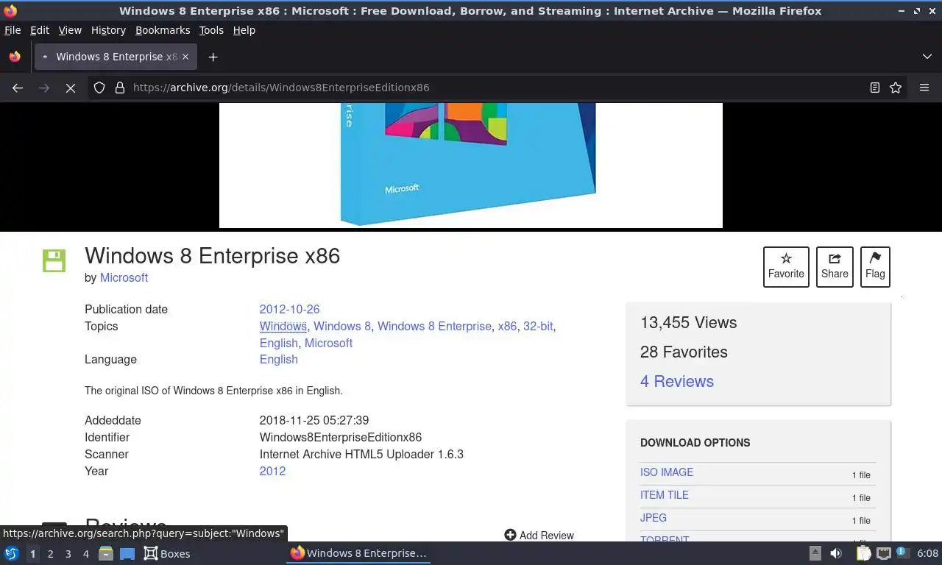942x565 pixels.
Task: Close the Windows 8 Enterprise tab
Action: 185,57
